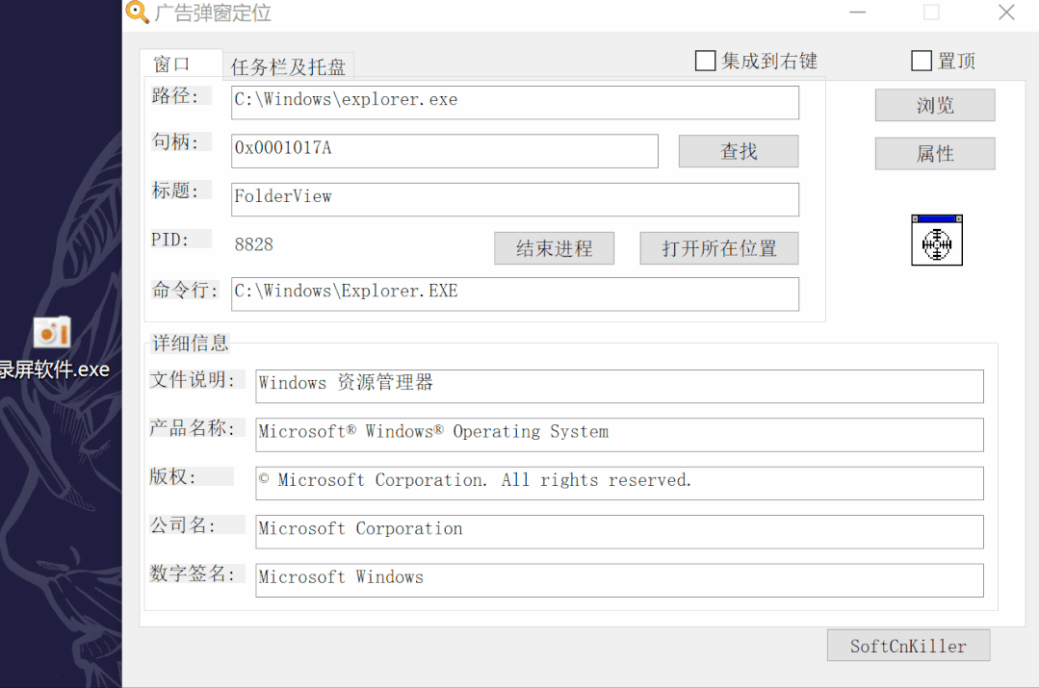The height and width of the screenshot is (688, 1039).
Task: Open 属性 properties button
Action: (935, 154)
